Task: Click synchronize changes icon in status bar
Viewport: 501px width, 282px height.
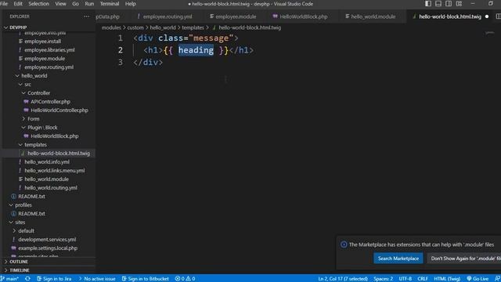Action: (28, 279)
